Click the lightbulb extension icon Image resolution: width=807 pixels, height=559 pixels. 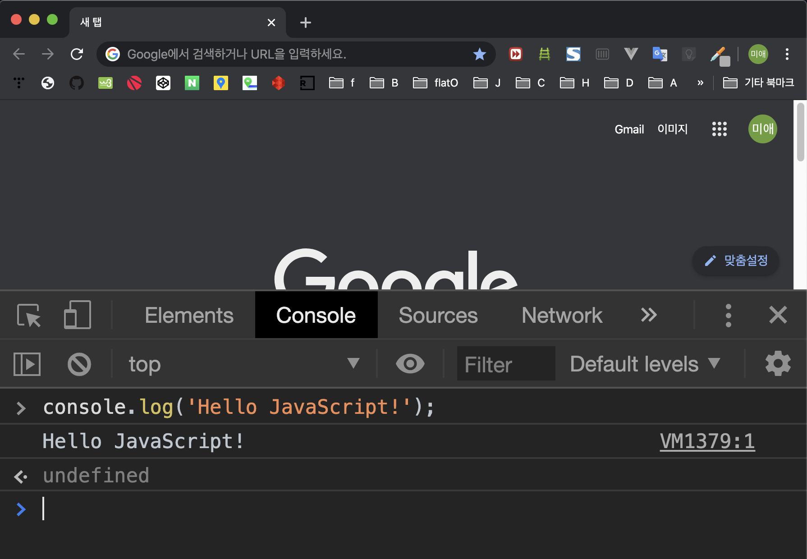click(689, 54)
